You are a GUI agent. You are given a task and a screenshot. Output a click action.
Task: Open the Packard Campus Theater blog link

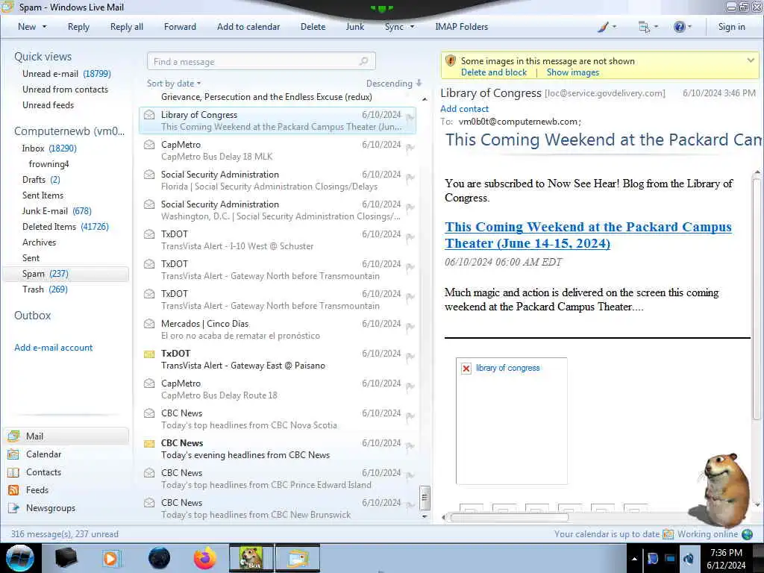588,235
